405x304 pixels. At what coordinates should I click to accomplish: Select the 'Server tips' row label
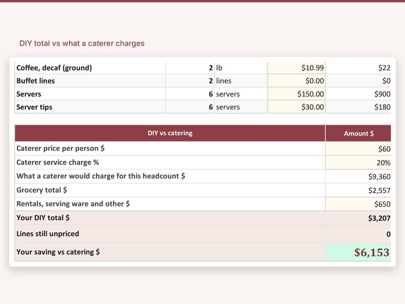34,107
